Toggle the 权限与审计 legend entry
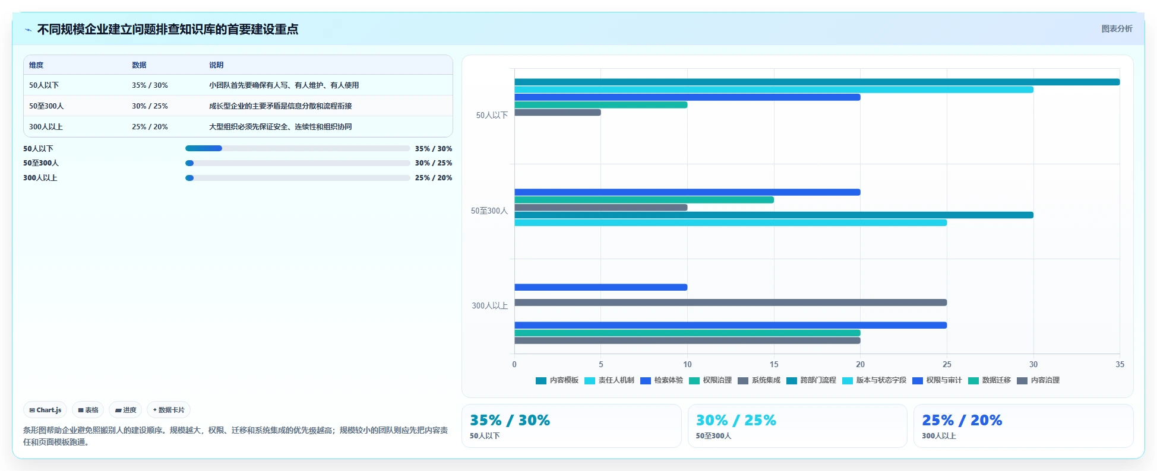Viewport: 1157px width, 471px height. [937, 380]
